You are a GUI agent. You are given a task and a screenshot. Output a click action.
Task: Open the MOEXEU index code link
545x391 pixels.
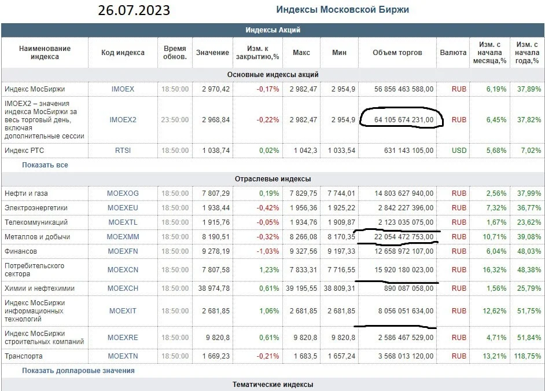pos(123,208)
